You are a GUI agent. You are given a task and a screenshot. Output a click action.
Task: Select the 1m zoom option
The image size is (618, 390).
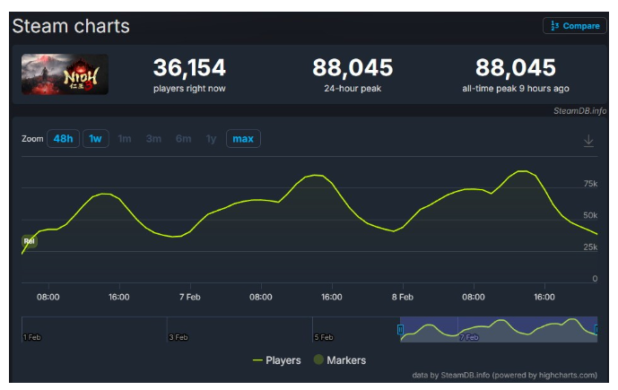click(125, 139)
